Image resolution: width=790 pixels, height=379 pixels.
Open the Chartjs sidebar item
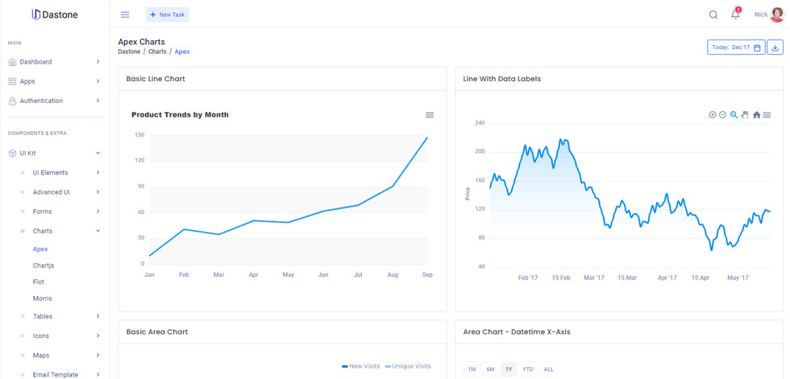44,266
